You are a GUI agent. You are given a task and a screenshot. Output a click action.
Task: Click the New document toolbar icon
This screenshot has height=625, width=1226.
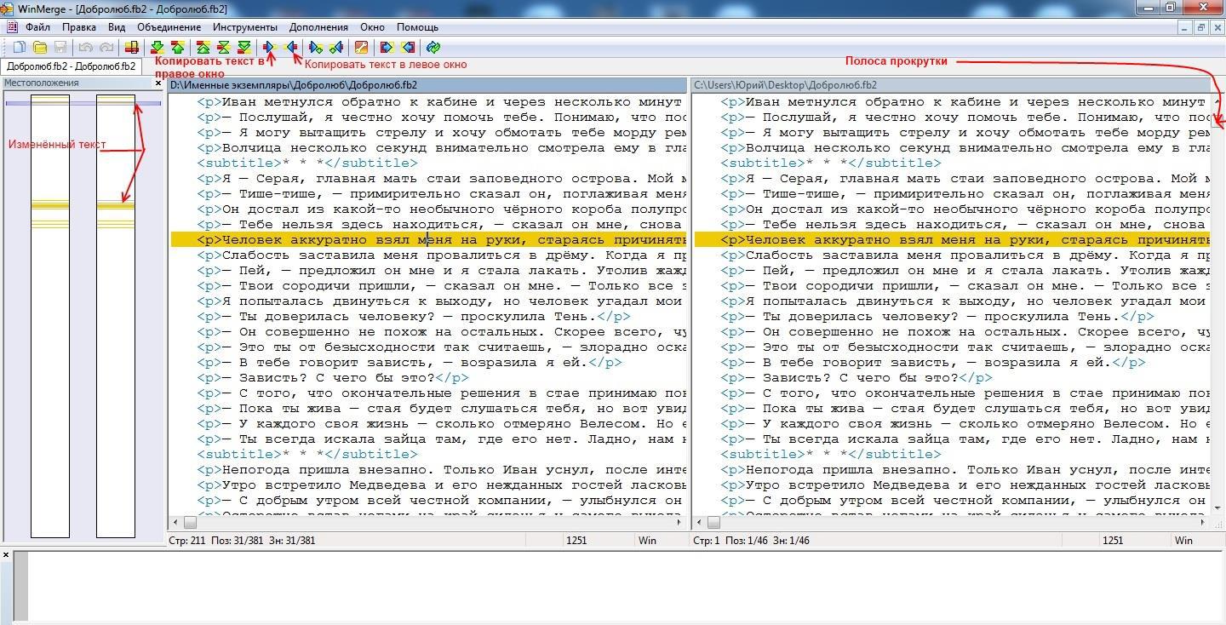point(19,48)
